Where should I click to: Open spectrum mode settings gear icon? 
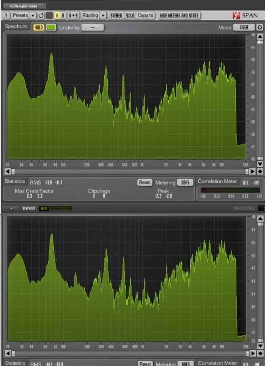[260, 27]
